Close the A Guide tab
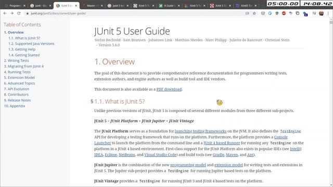The height and width of the screenshot is (187, 333). 178,6
